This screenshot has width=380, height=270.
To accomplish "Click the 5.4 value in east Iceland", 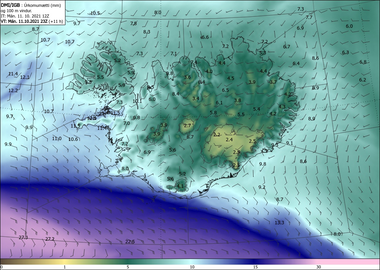I will click(x=256, y=109).
